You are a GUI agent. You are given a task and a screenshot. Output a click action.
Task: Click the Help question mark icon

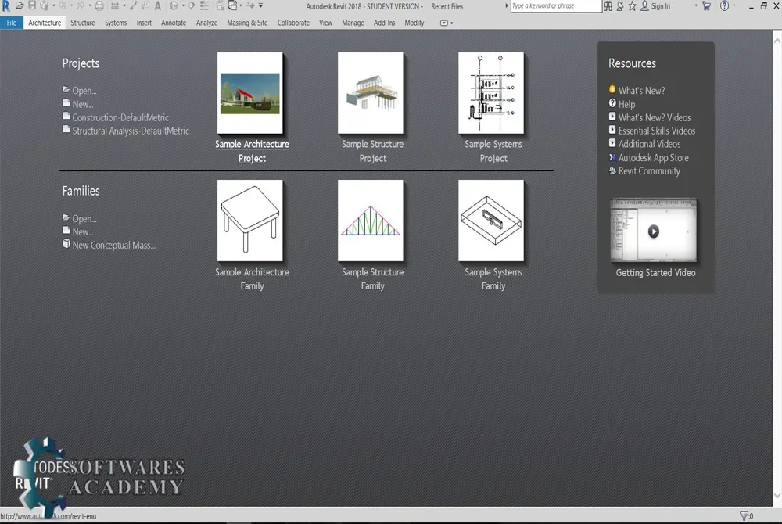[x=725, y=6]
